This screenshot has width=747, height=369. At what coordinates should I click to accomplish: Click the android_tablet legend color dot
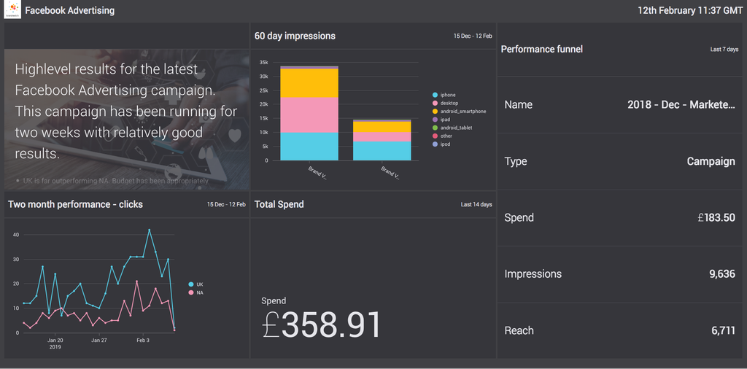click(436, 128)
